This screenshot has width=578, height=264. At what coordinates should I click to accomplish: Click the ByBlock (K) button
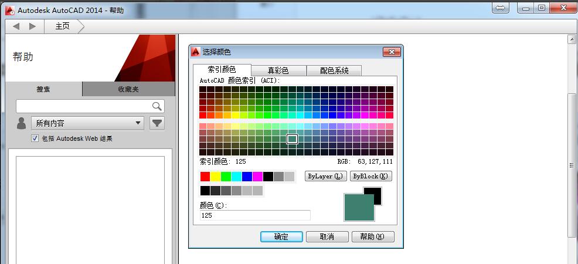(370, 176)
